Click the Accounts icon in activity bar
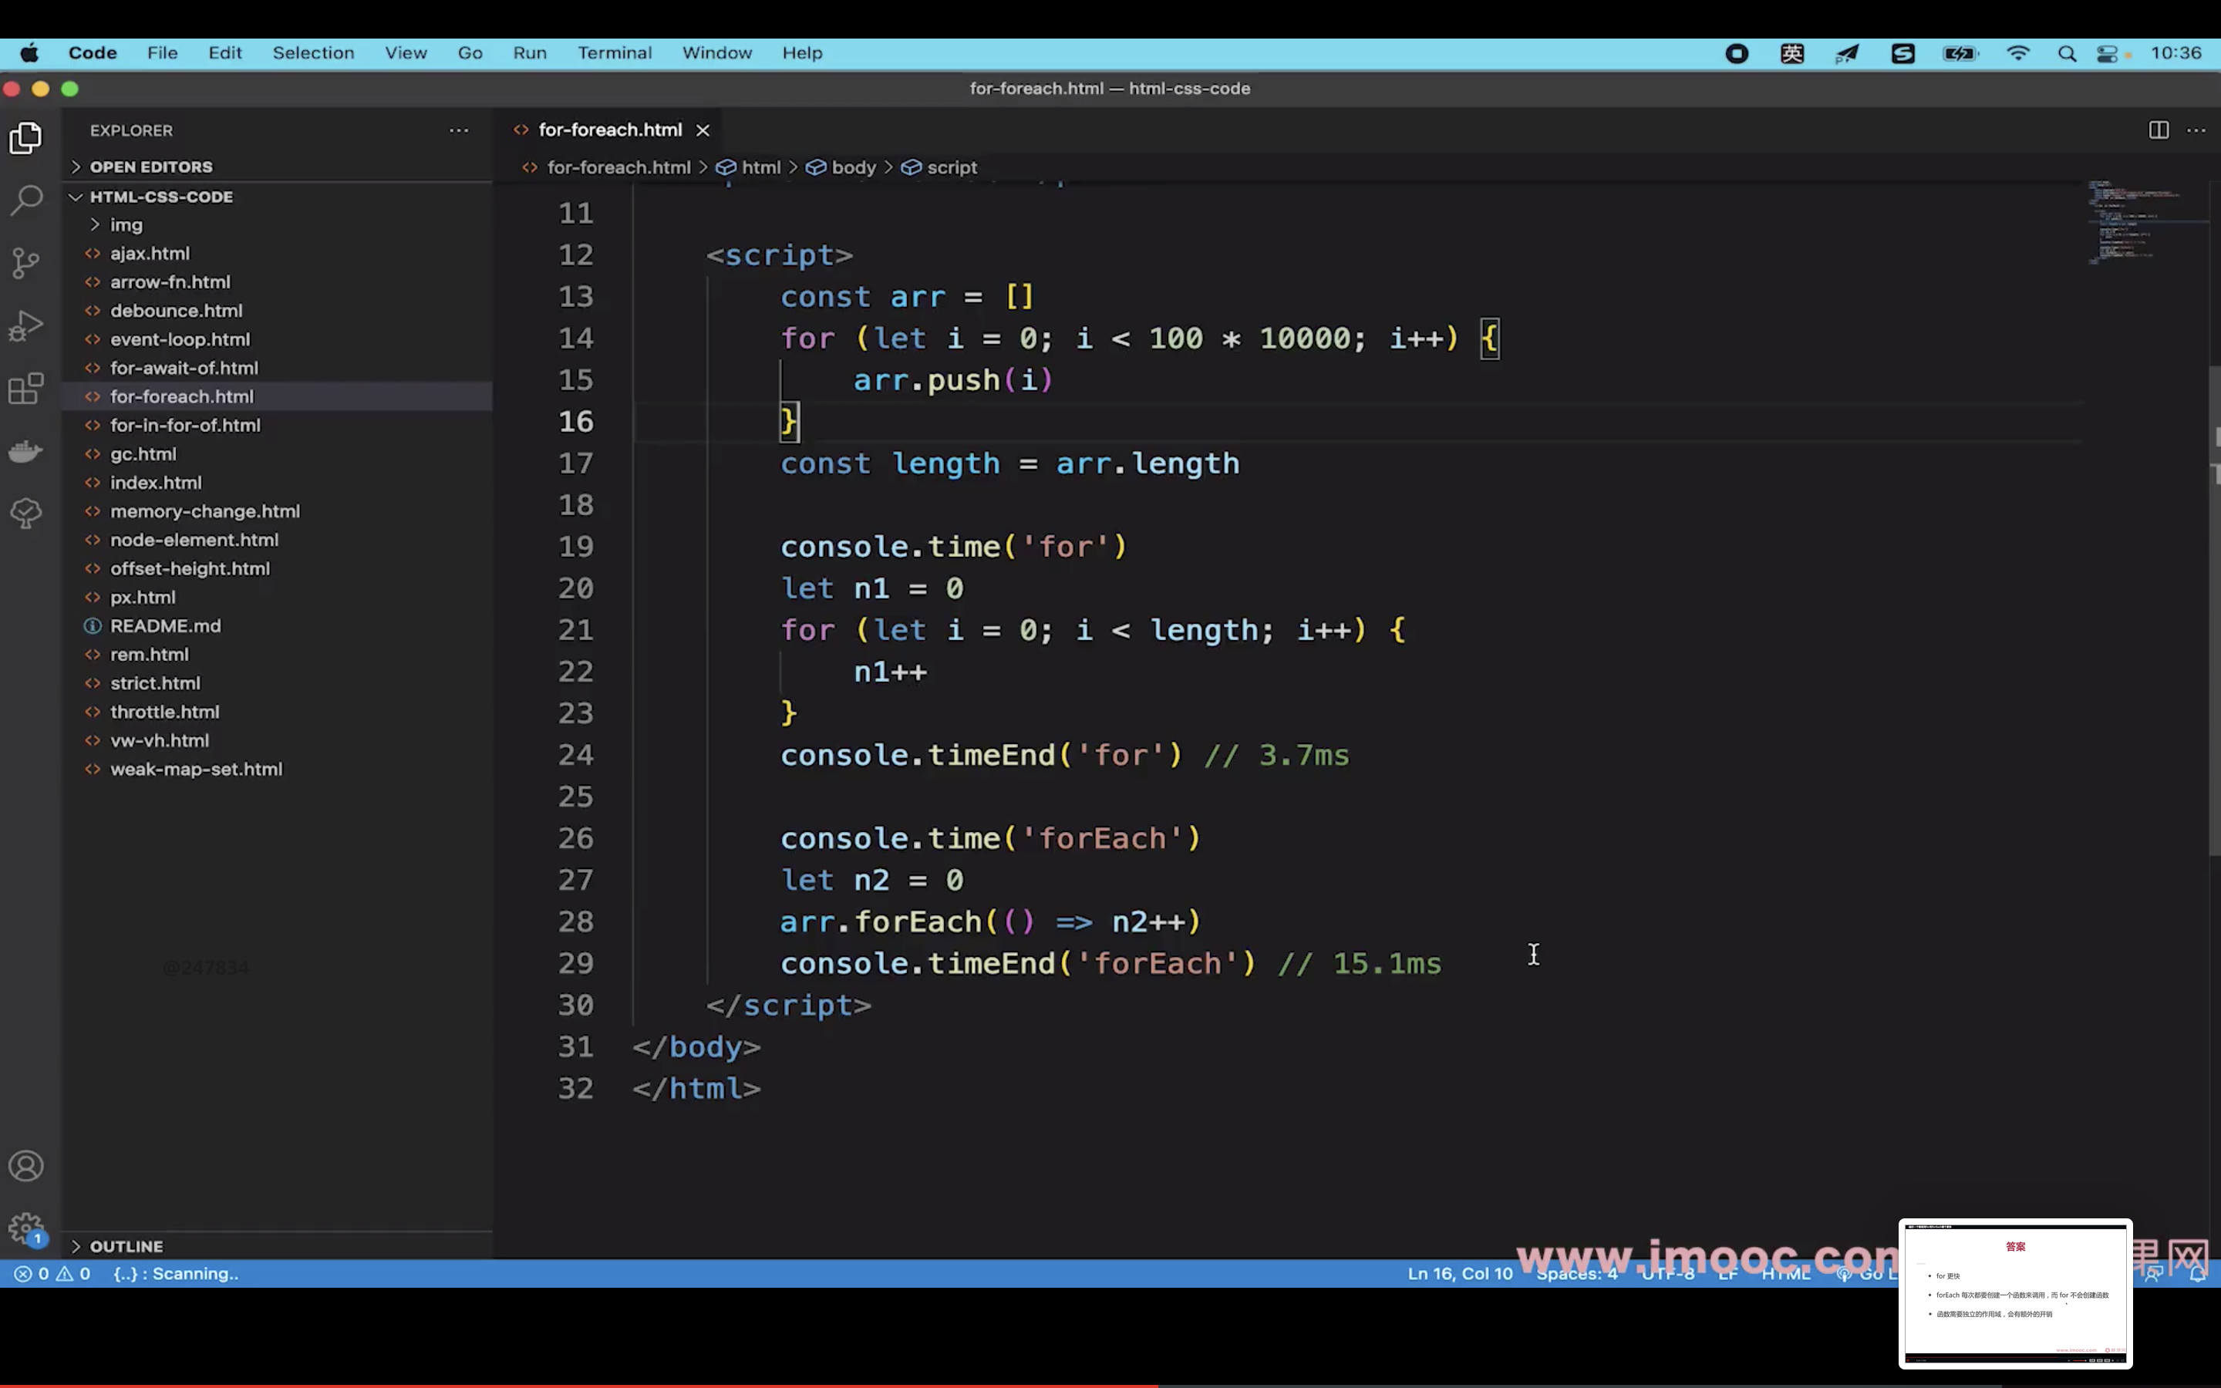This screenshot has height=1388, width=2221. point(27,1166)
